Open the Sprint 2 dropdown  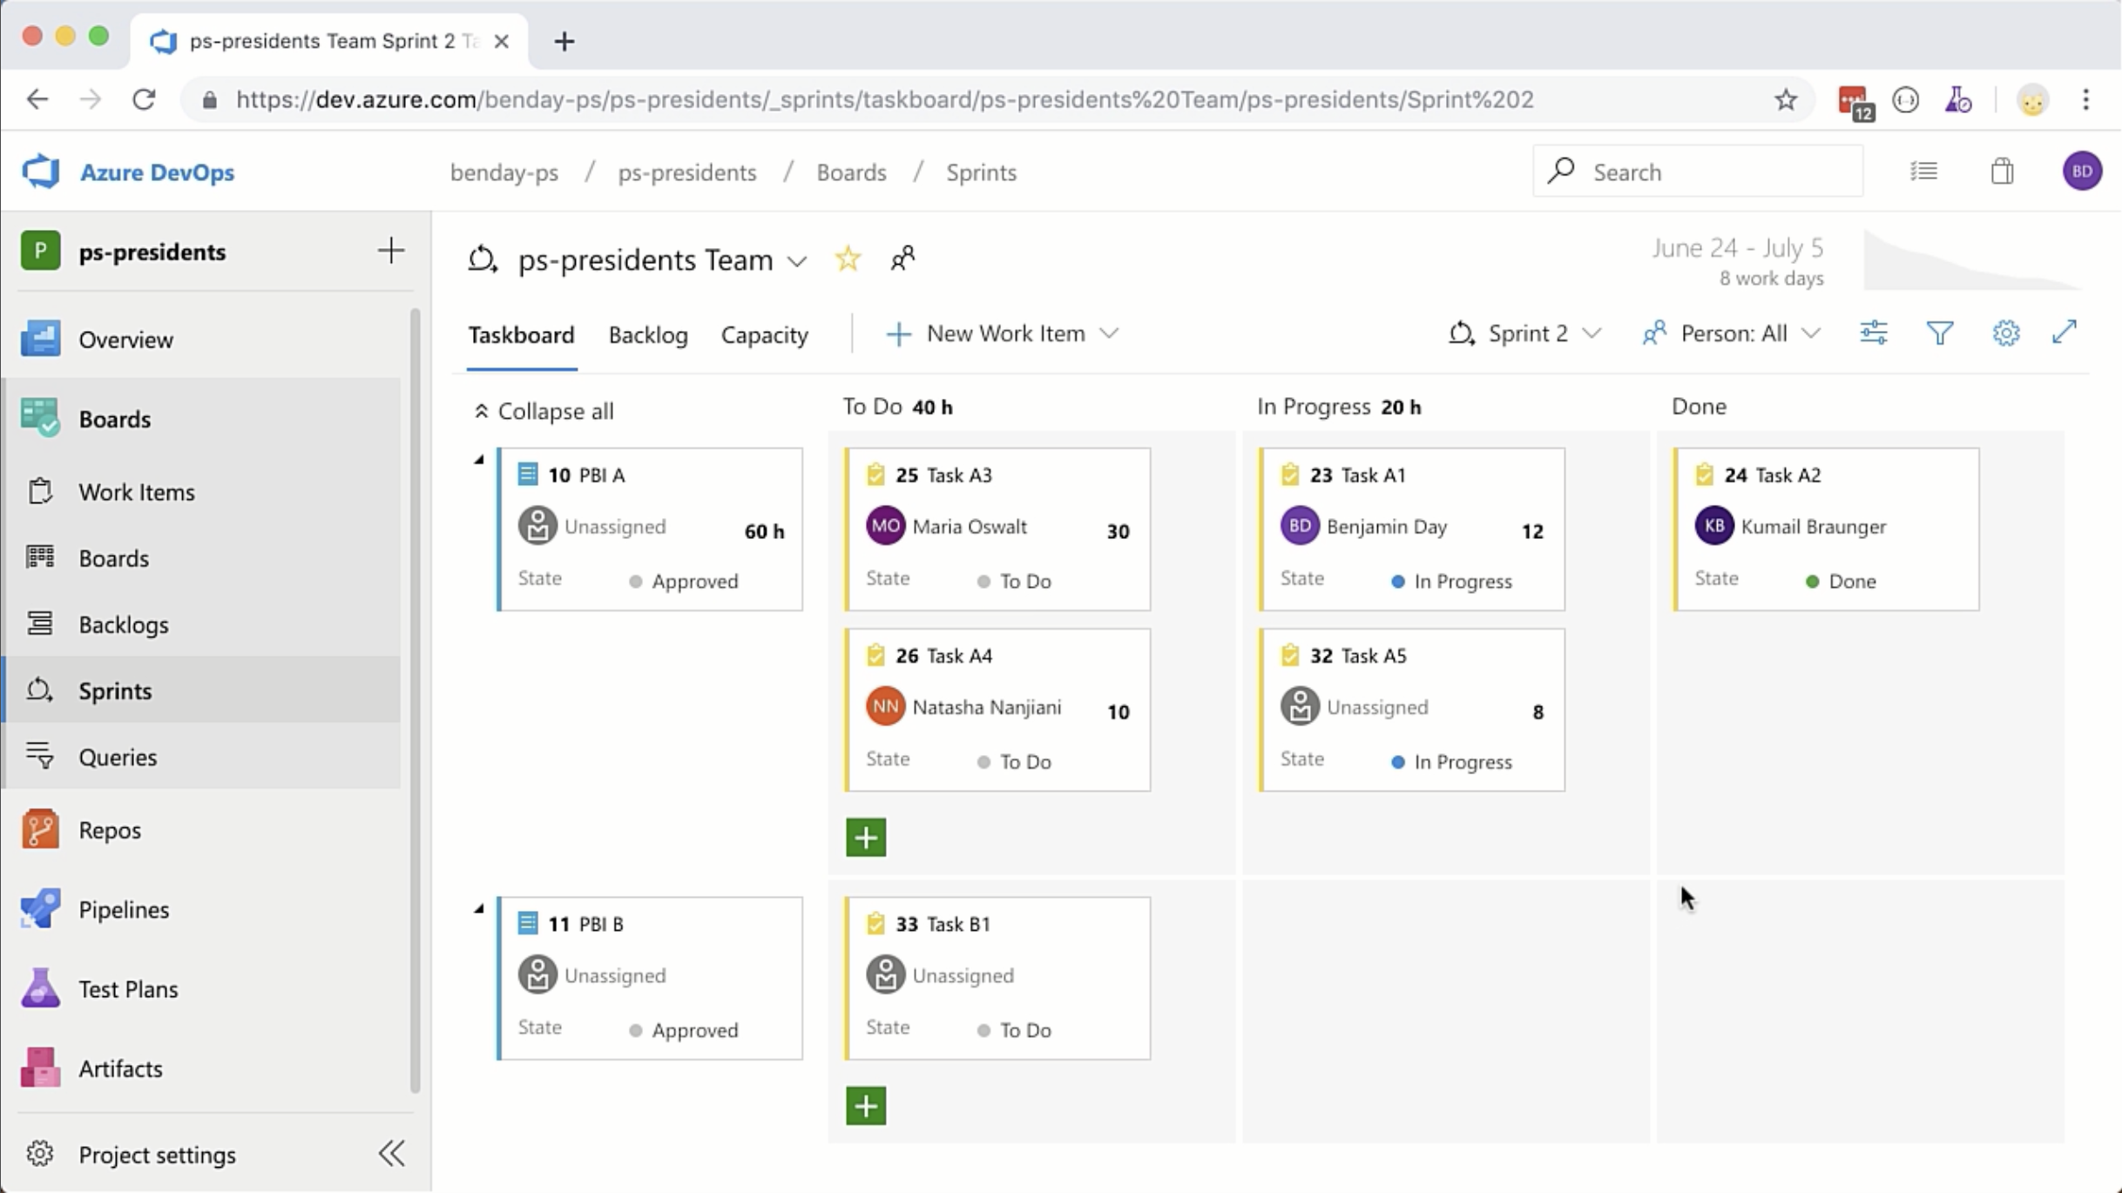[1594, 334]
